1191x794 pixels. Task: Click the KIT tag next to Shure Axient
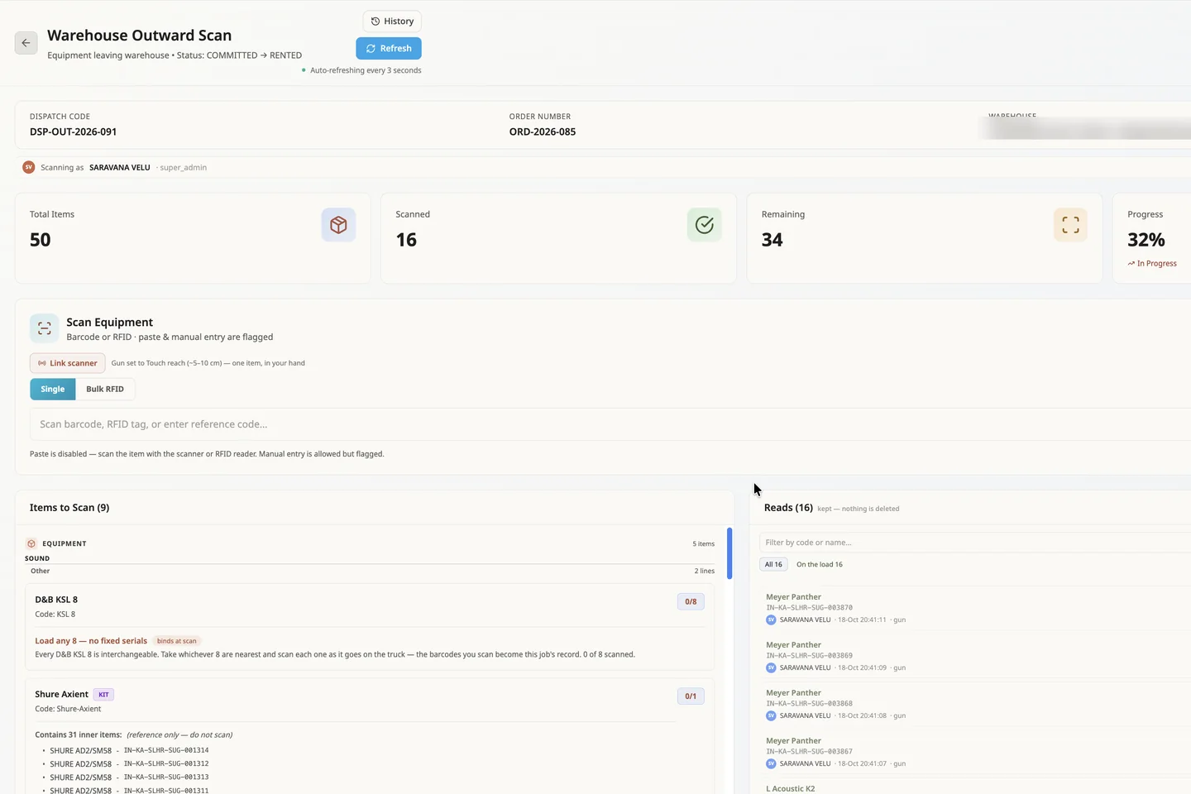103,695
